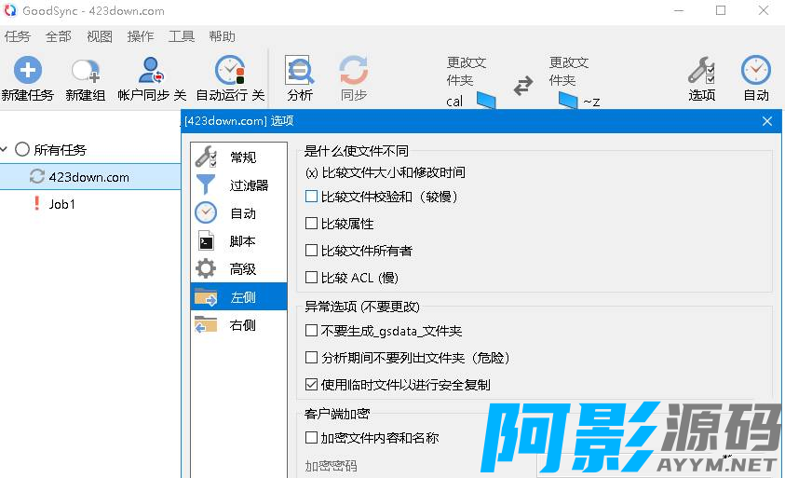Open Options (选项) wrench icon in toolbar

pos(701,70)
